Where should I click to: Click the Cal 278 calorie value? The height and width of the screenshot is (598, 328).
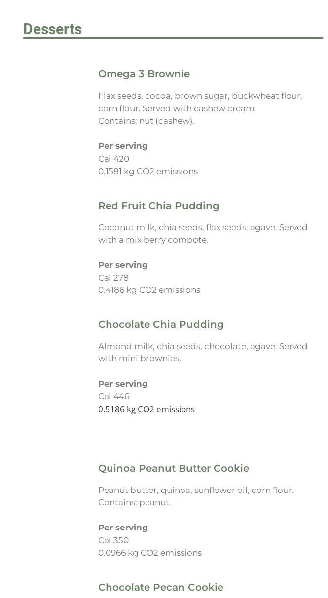113,278
